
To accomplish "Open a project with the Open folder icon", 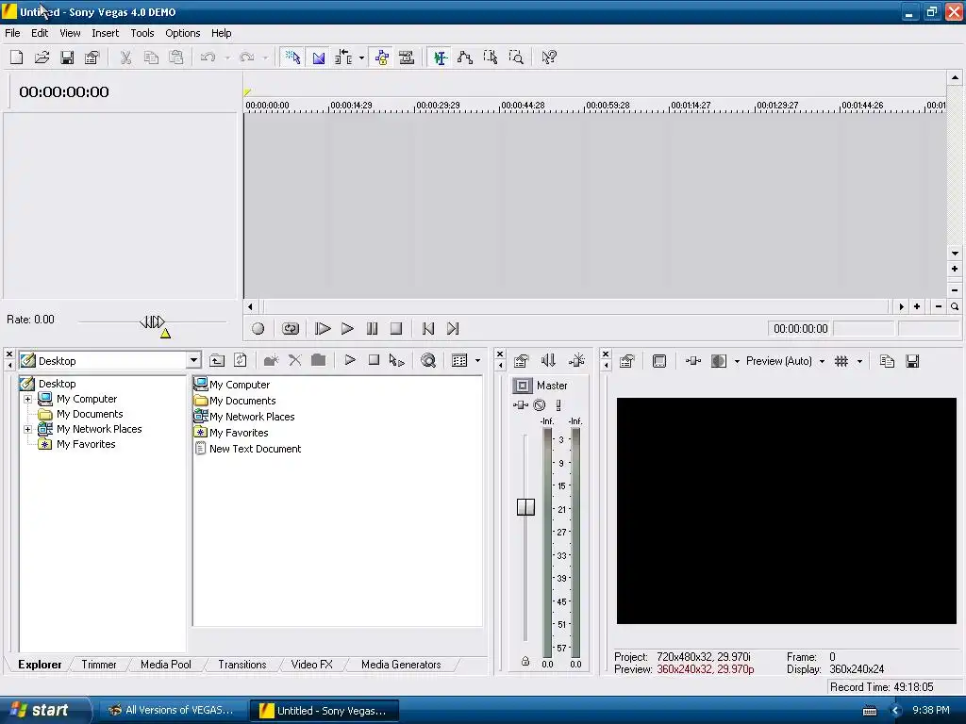I will pos(42,58).
